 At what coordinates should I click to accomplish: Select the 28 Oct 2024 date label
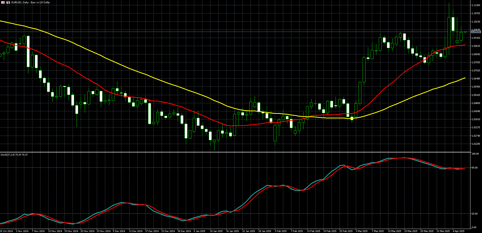pyautogui.click(x=7, y=231)
